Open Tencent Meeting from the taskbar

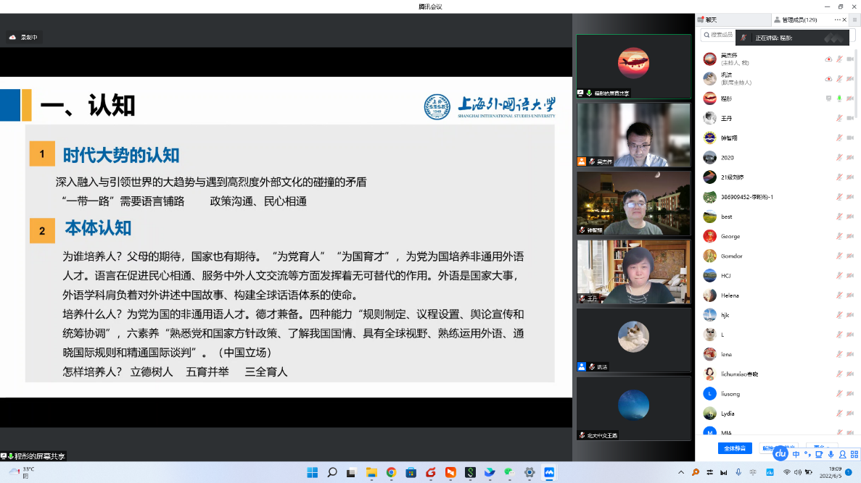(x=549, y=473)
